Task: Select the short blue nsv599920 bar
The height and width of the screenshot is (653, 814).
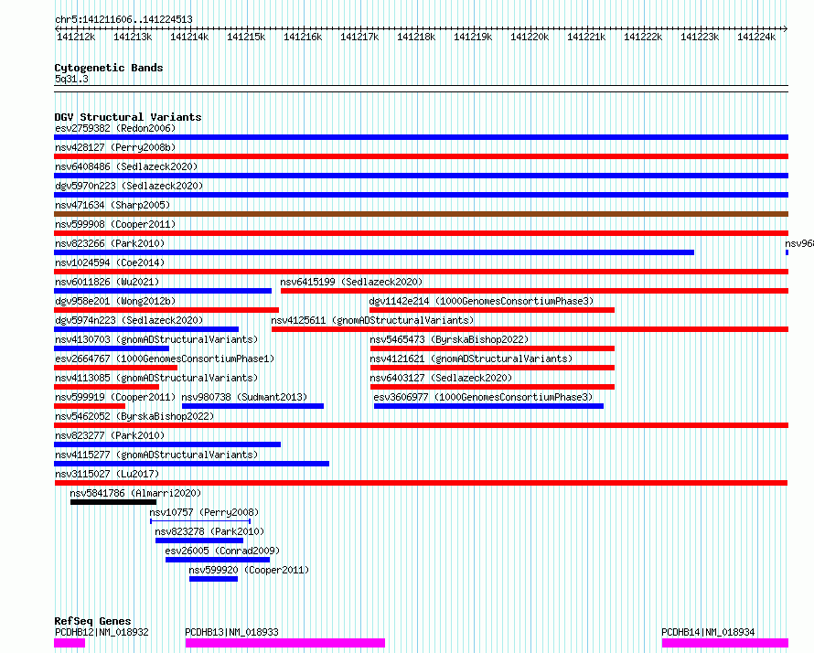Action: [213, 579]
